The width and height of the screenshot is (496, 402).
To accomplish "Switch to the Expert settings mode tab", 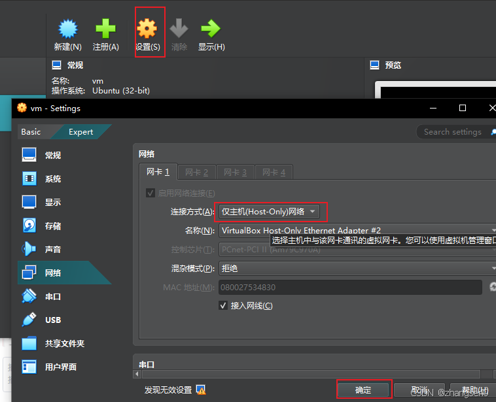I will tap(81, 132).
